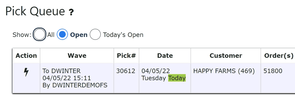Sort by the Customer column header
Screen dimensions: 295x100
click(226, 56)
